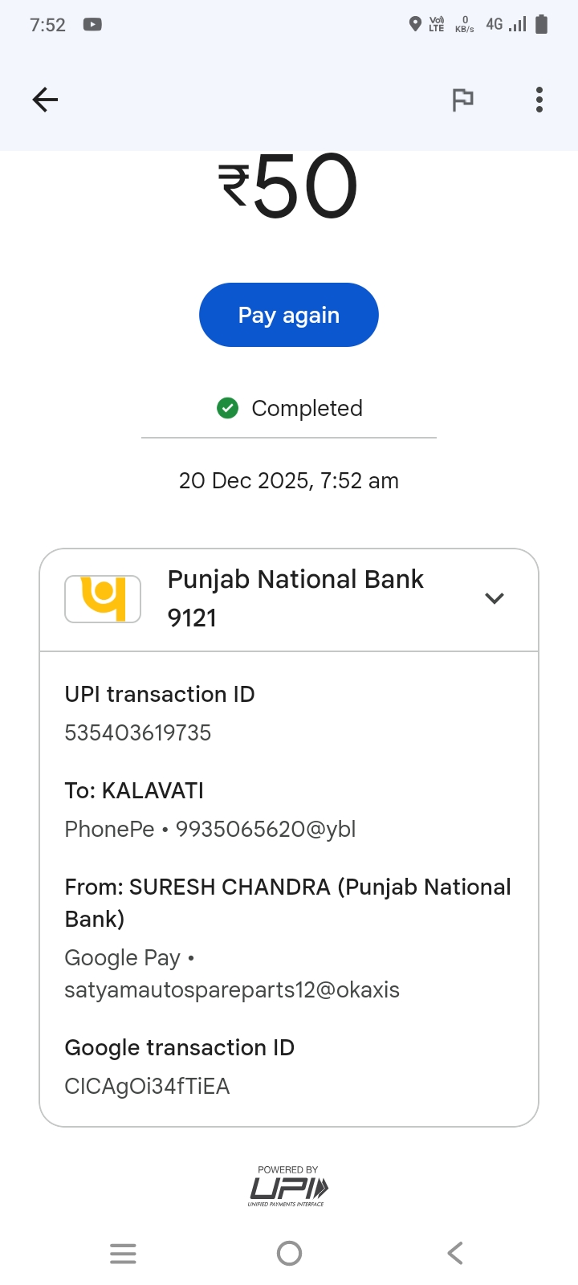Tap the battery icon in status bar
This screenshot has height=1285, width=578.
tap(541, 24)
